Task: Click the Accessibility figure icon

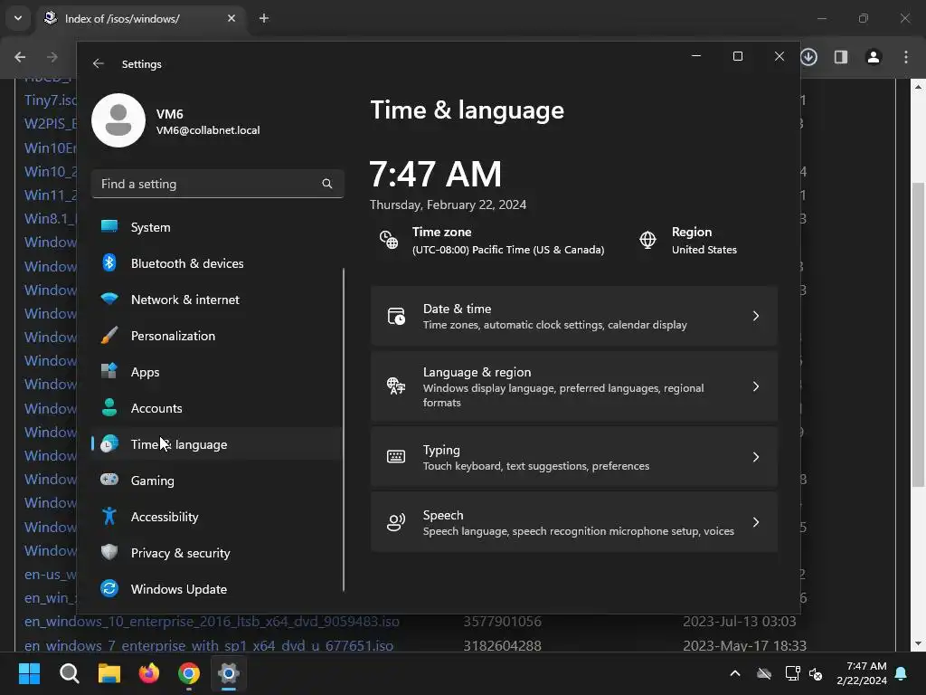Action: pyautogui.click(x=109, y=516)
